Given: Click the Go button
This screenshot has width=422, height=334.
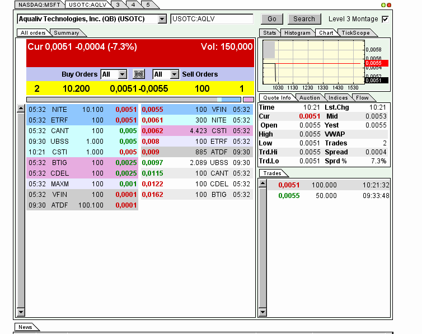Looking at the screenshot, I should coord(272,19).
